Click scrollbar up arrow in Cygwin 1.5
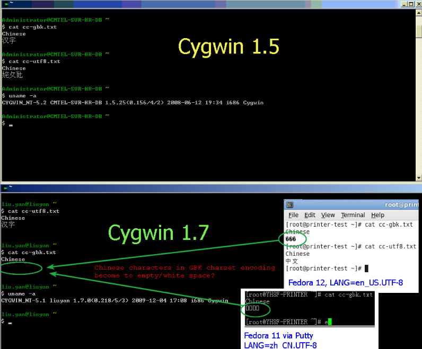Screen dimensions: 422x349 pos(419,13)
